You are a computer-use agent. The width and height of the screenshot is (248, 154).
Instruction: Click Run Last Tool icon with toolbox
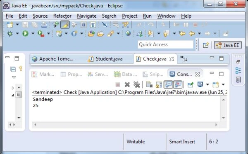coord(41,34)
